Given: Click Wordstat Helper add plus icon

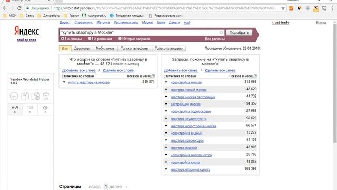Looking at the screenshot, I should (x=14, y=96).
